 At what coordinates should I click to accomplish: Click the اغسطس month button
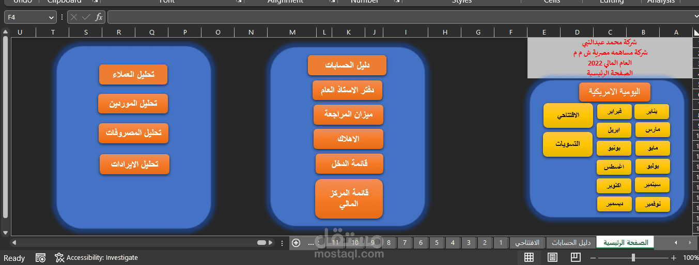pyautogui.click(x=614, y=167)
